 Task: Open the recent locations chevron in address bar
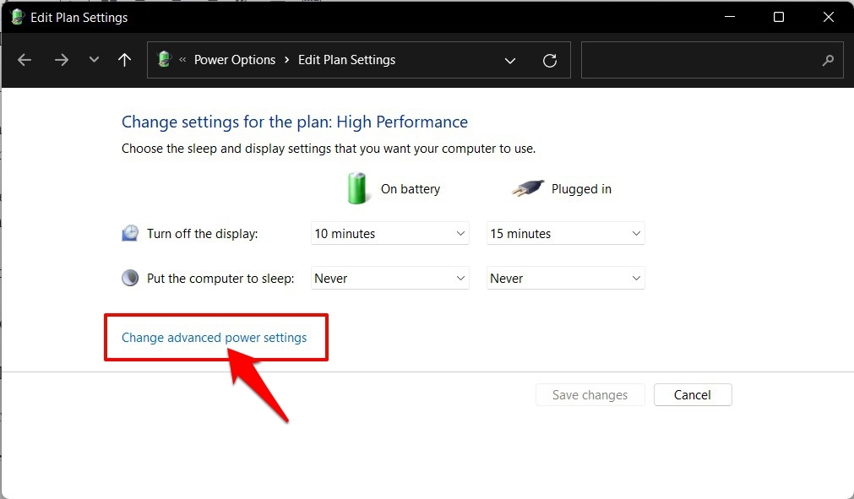point(510,60)
